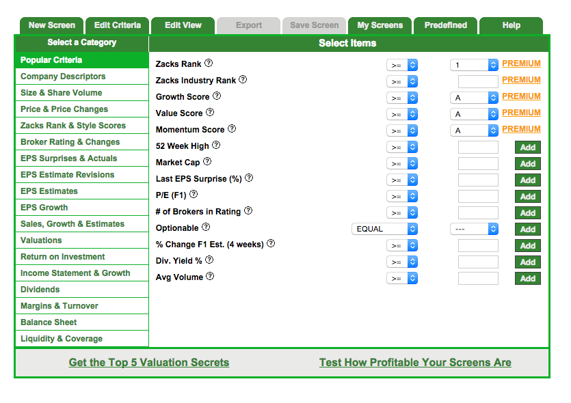This screenshot has height=403, width=571.
Task: Click question mark next to 52 Week High
Action: (216, 145)
